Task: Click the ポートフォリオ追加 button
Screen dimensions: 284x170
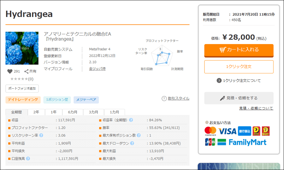Action: pyautogui.click(x=22, y=88)
